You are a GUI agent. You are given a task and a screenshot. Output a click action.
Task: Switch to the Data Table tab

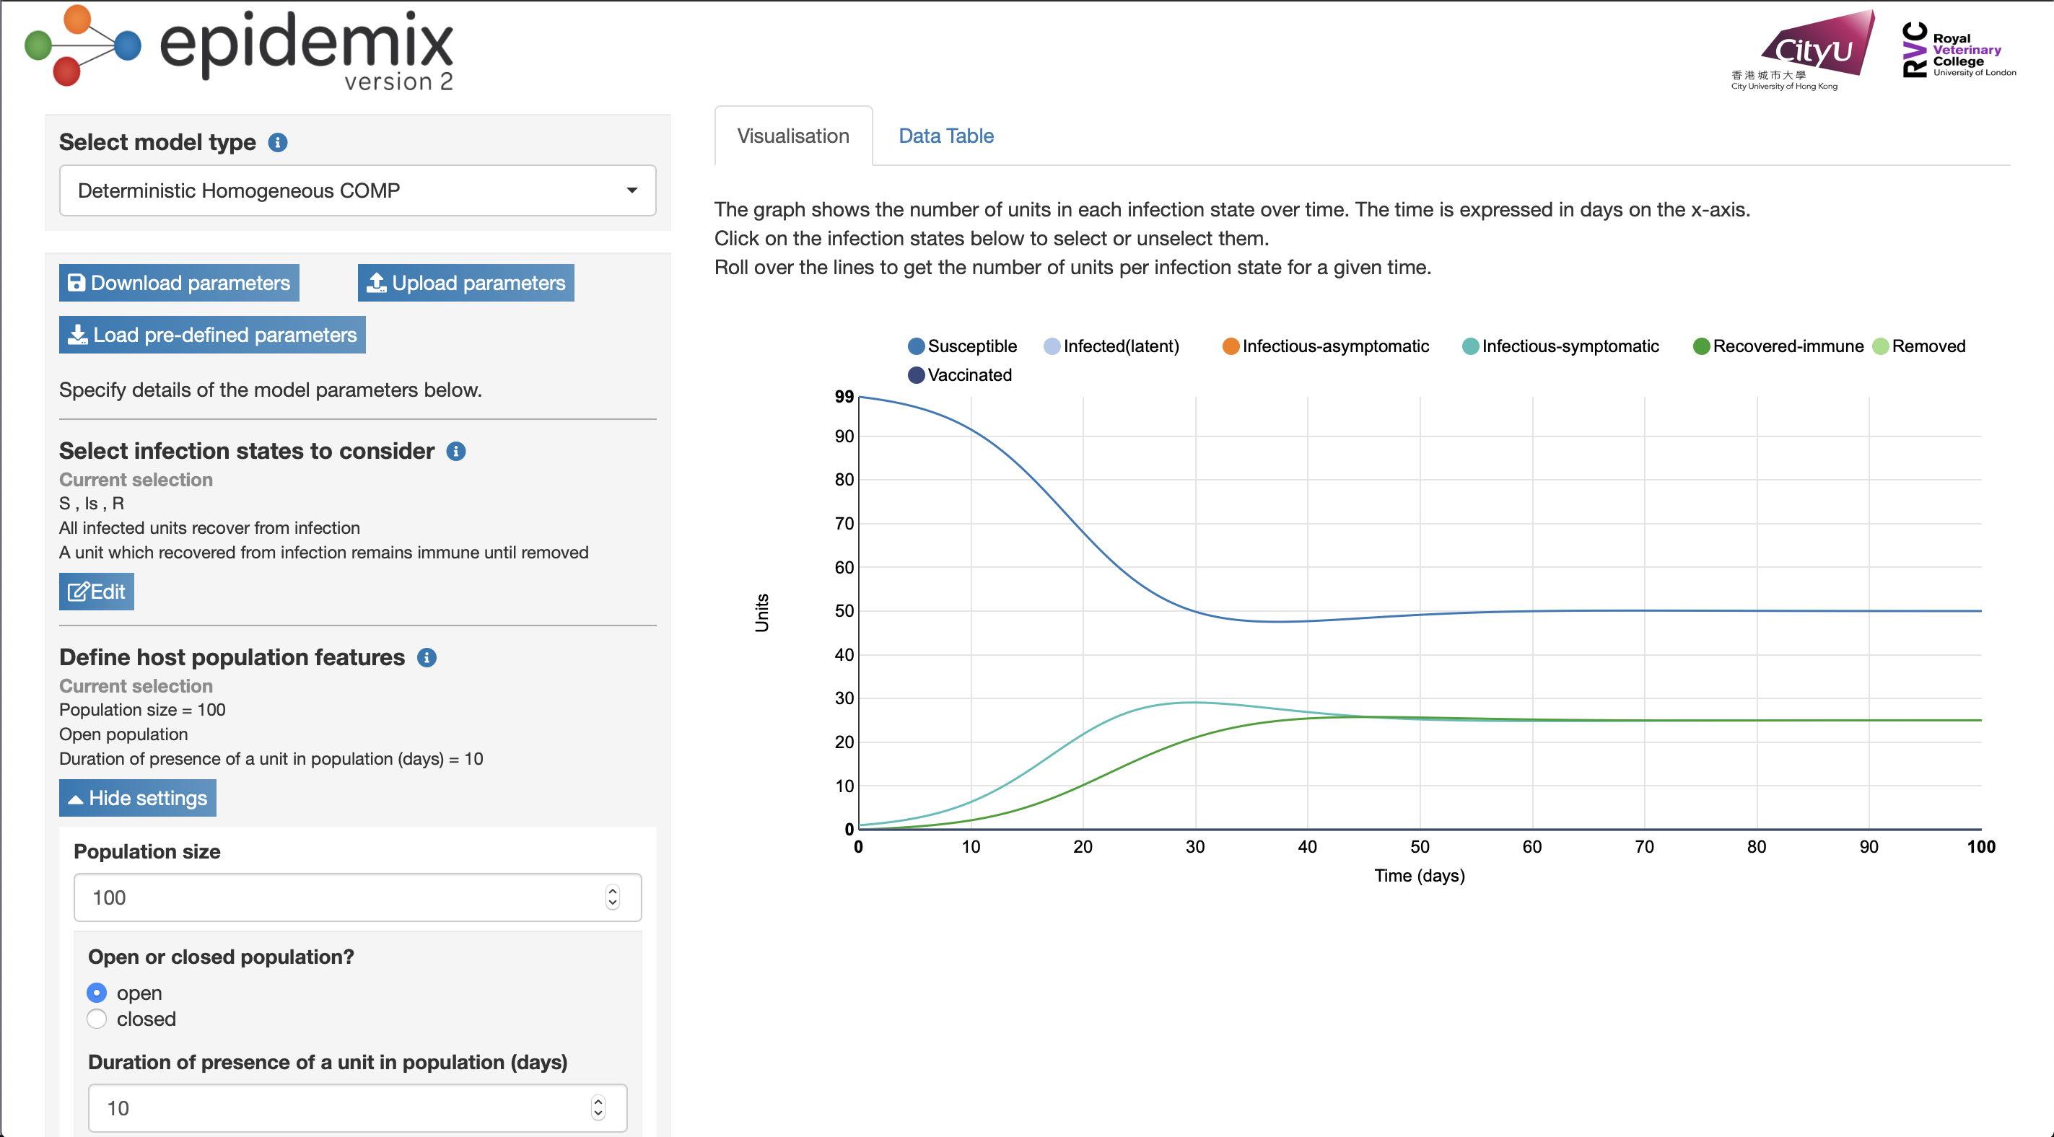pos(945,136)
